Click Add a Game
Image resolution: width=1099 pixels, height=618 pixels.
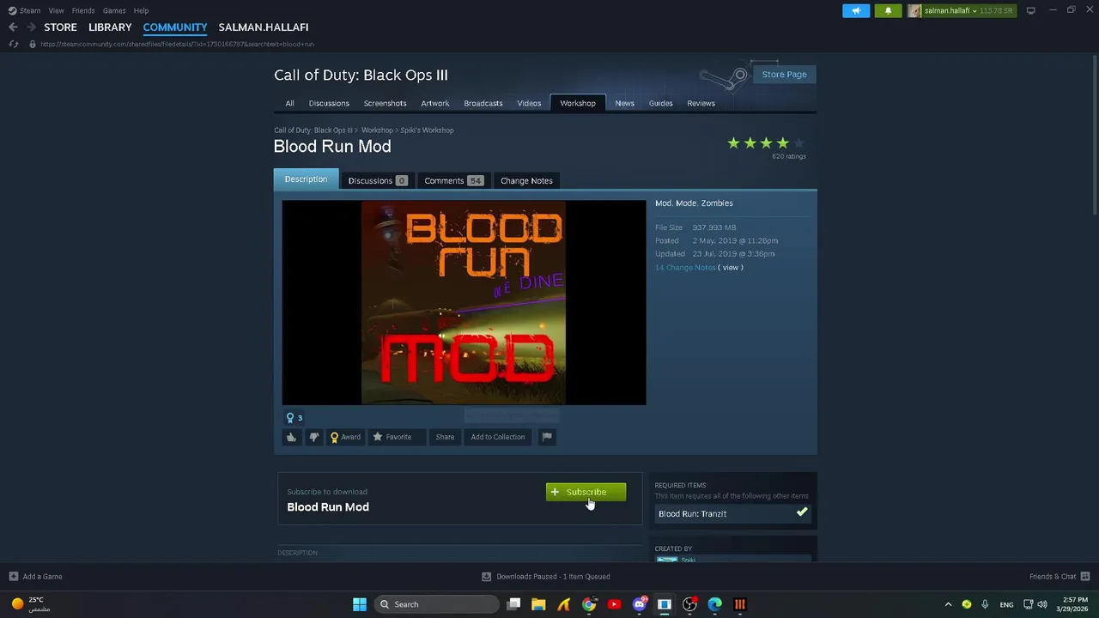click(35, 577)
